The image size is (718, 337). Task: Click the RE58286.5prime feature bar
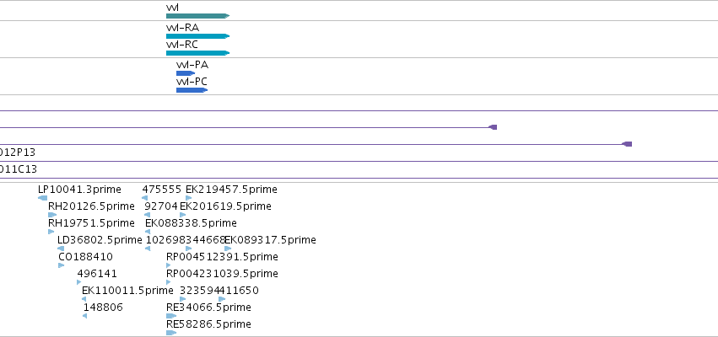pos(171,333)
